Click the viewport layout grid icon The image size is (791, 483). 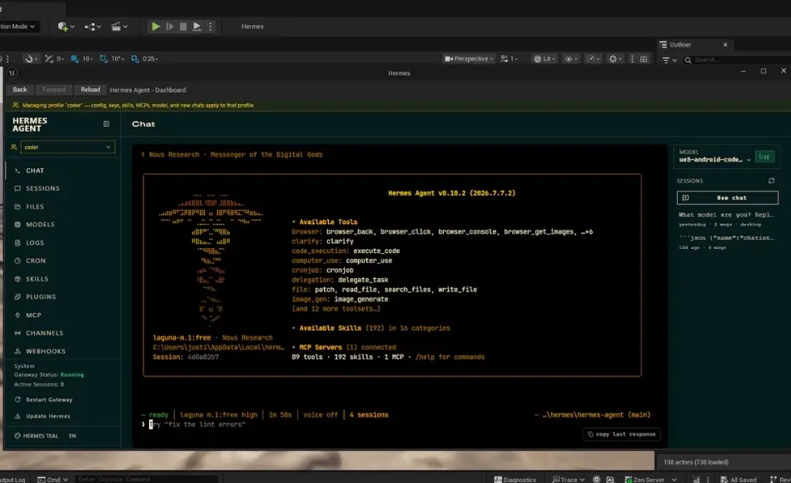pyautogui.click(x=644, y=58)
